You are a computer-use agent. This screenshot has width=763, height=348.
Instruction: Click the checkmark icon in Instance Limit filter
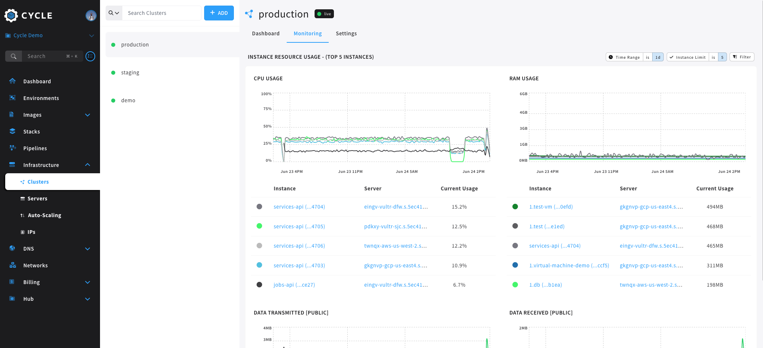672,57
